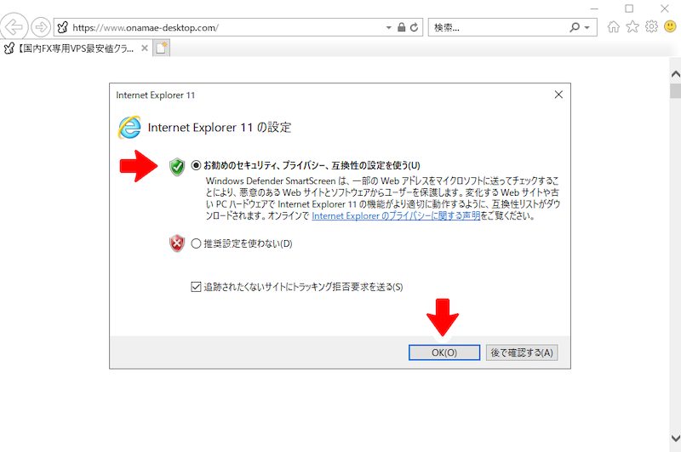Screen dimensions: 681x452
Task: Expand the search provider dropdown arrow
Action: coord(587,28)
